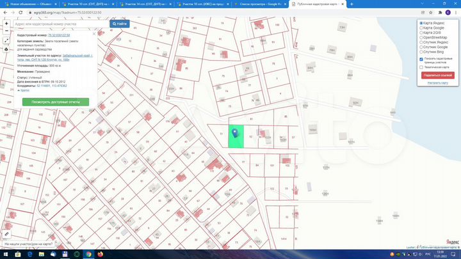Select the 'Карта Google' base map
Image resolution: width=461 pixels, height=259 pixels.
pos(421,28)
